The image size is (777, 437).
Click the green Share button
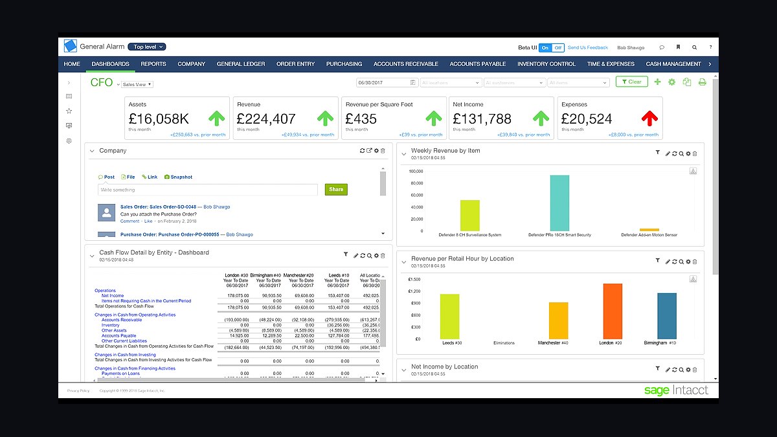point(336,190)
